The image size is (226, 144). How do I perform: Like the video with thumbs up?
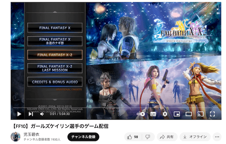pyautogui.click(x=133, y=137)
